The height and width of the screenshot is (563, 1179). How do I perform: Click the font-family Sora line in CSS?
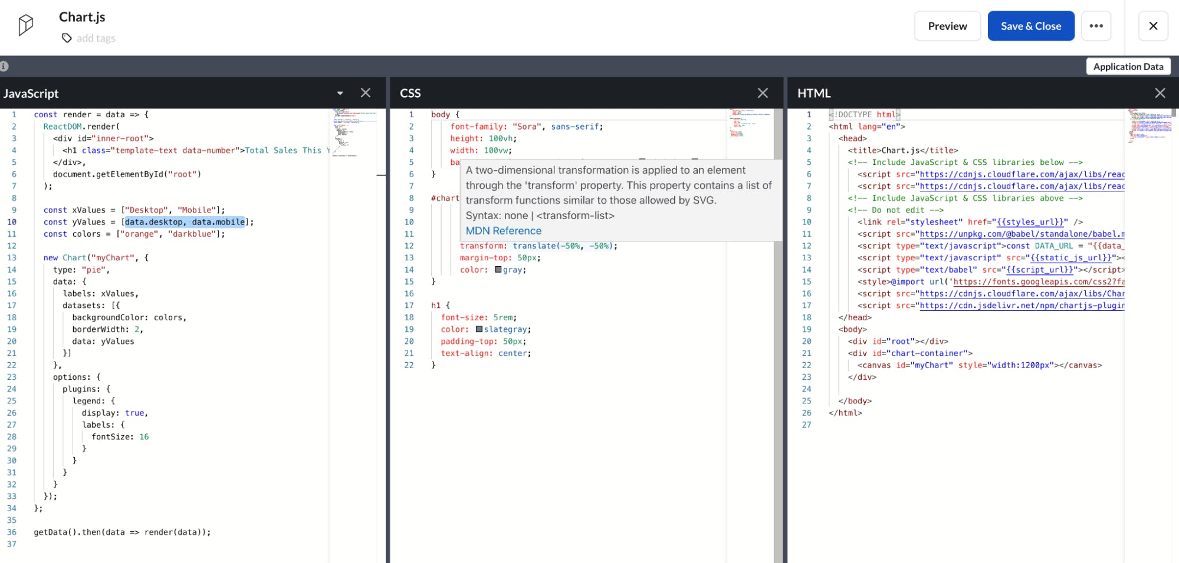click(x=527, y=127)
